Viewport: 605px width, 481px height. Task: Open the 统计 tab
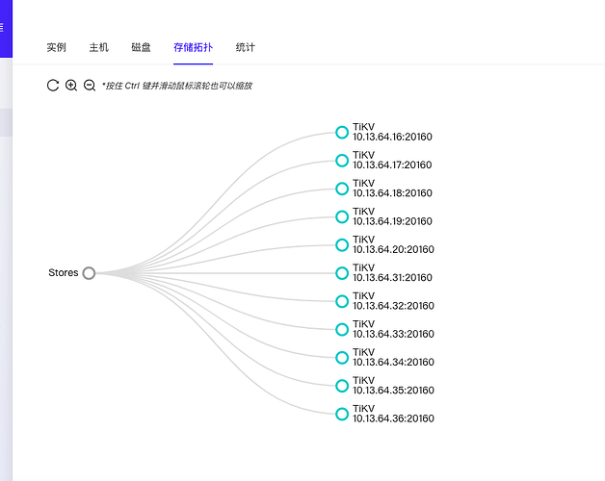(x=246, y=47)
